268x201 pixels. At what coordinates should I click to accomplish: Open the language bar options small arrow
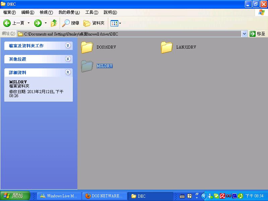click(197, 198)
